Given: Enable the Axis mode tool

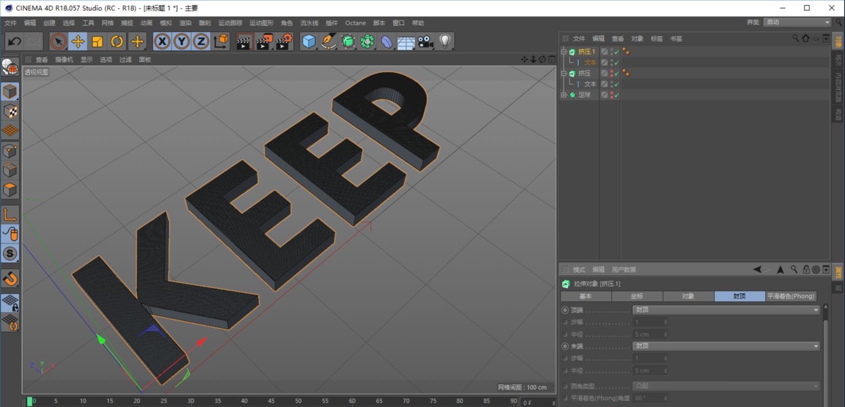Looking at the screenshot, I should pos(10,214).
